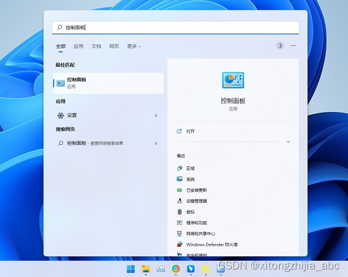Open the 更多 dropdown menu
Viewport: 348px width, 277px height.
(x=134, y=46)
